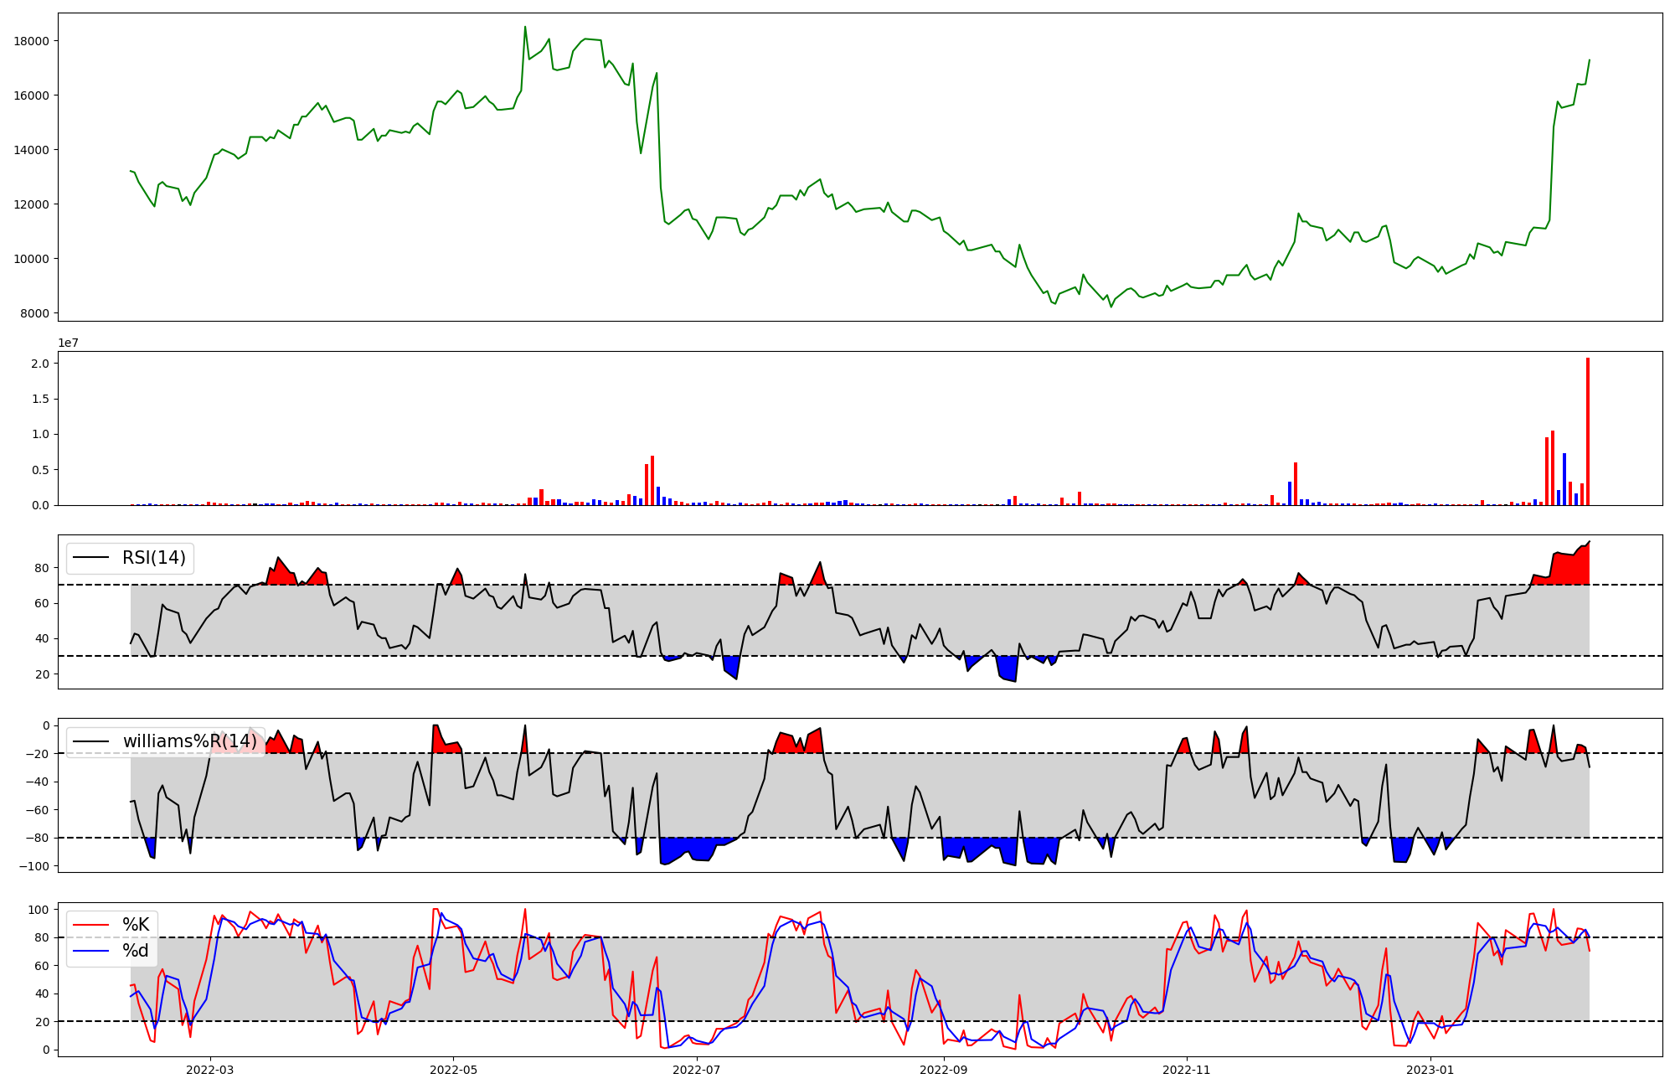
Task: Click the %K legend label
Action: pyautogui.click(x=136, y=925)
